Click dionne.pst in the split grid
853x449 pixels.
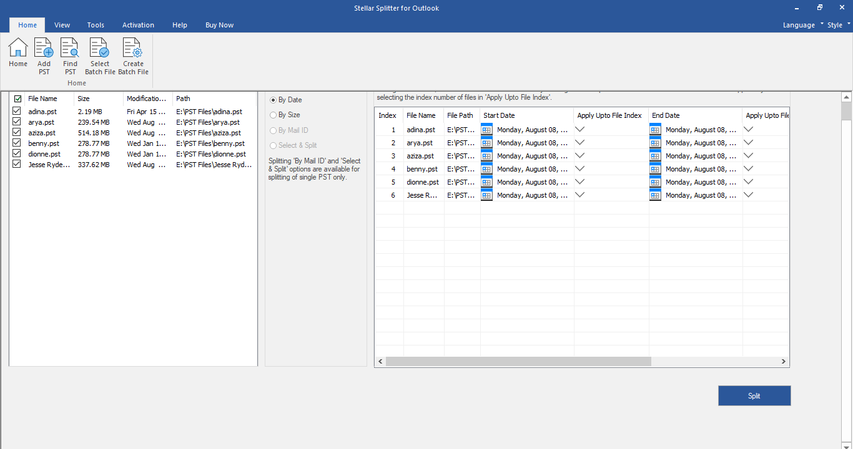pyautogui.click(x=423, y=182)
